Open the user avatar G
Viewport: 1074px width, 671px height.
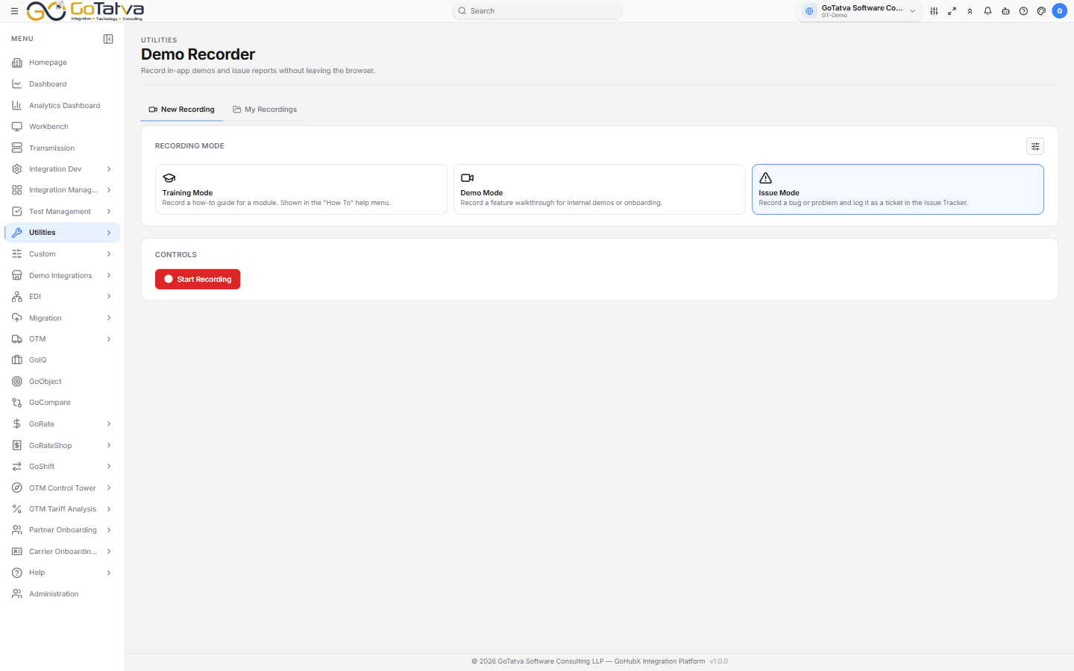(1060, 11)
